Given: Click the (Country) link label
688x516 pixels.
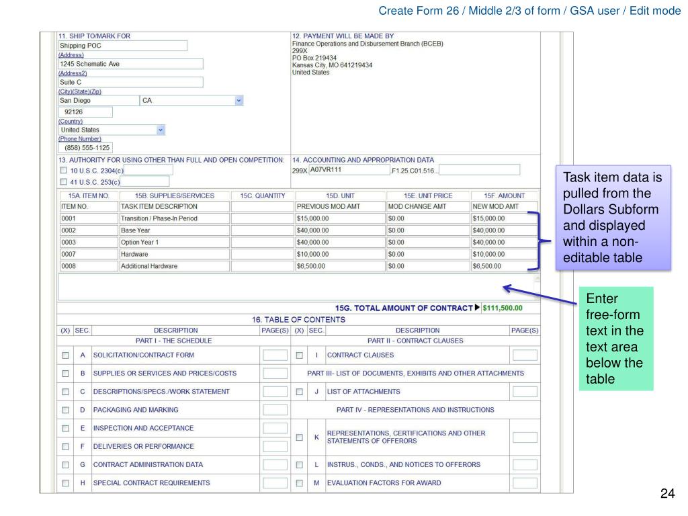Looking at the screenshot, I should click(71, 121).
